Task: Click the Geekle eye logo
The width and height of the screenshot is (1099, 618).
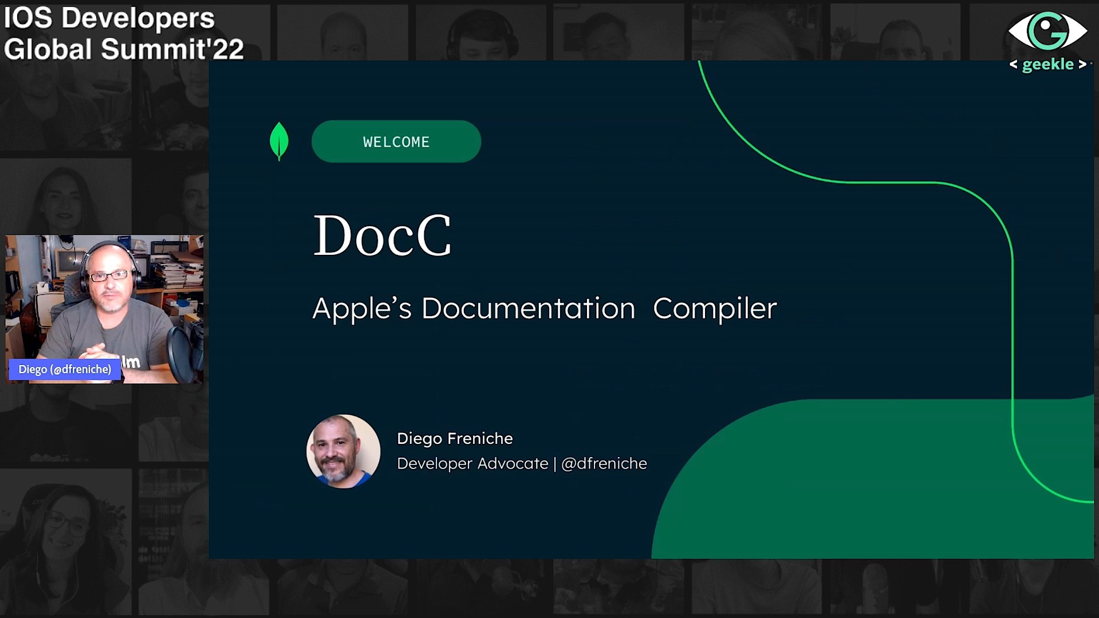Action: point(1047,31)
